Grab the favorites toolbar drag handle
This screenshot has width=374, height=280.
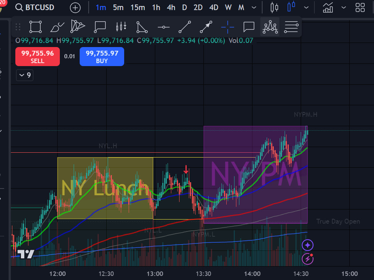[x=18, y=27]
